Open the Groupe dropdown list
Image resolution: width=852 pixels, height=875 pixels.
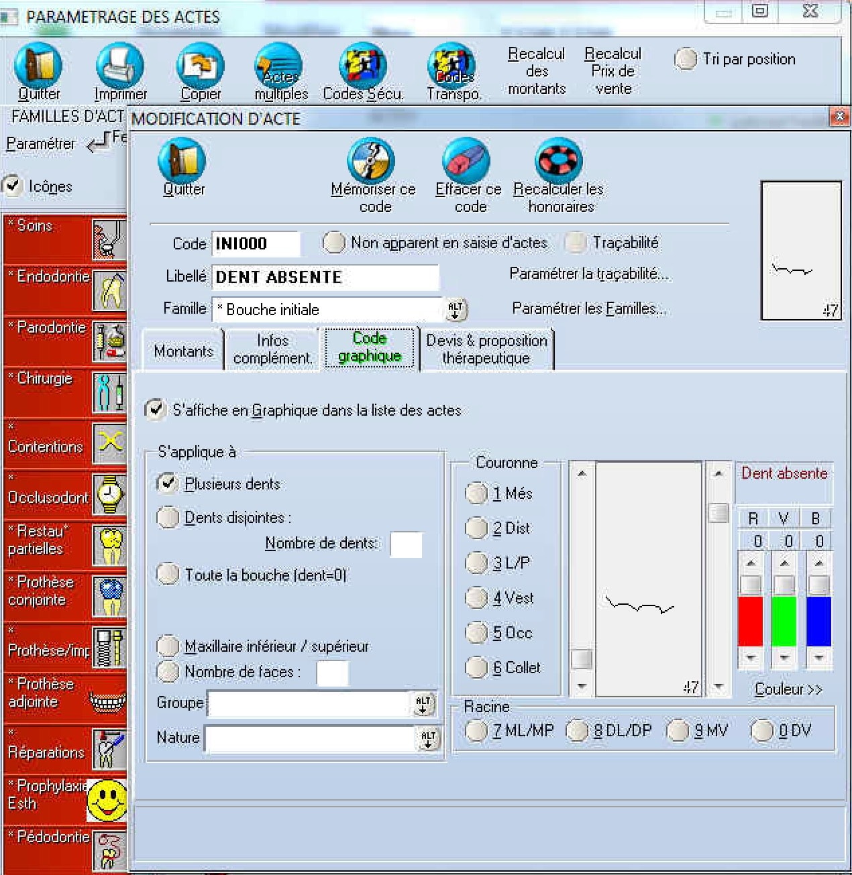pyautogui.click(x=423, y=703)
